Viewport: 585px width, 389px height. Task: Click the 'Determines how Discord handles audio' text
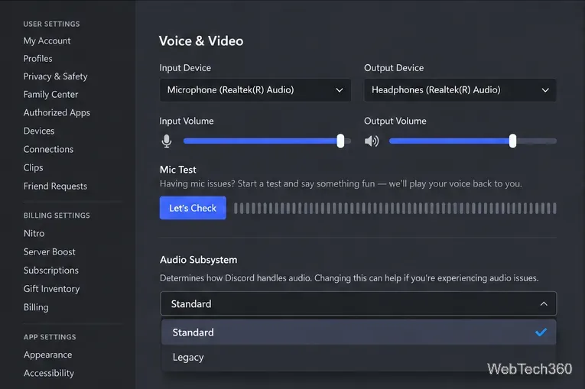[349, 278]
